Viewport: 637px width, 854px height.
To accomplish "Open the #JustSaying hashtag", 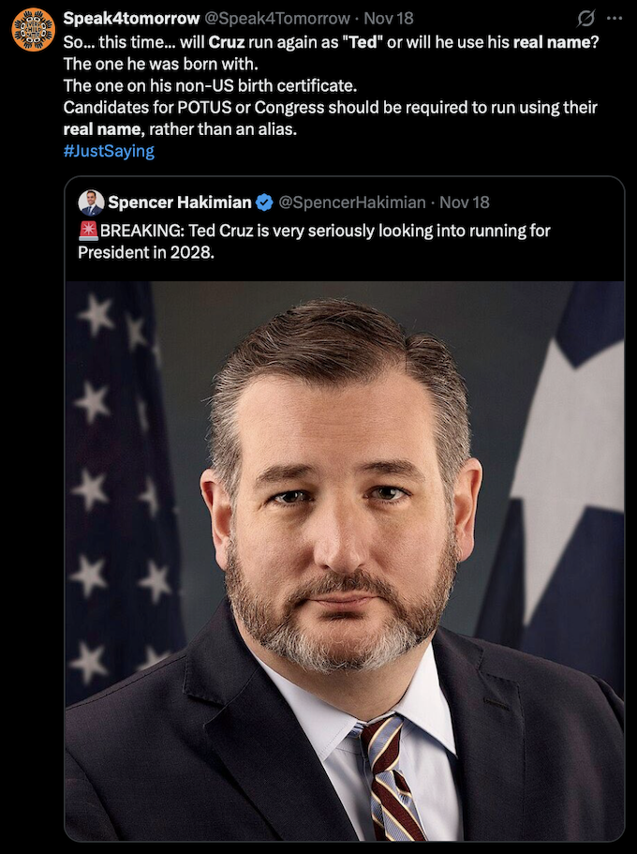I will click(x=109, y=151).
